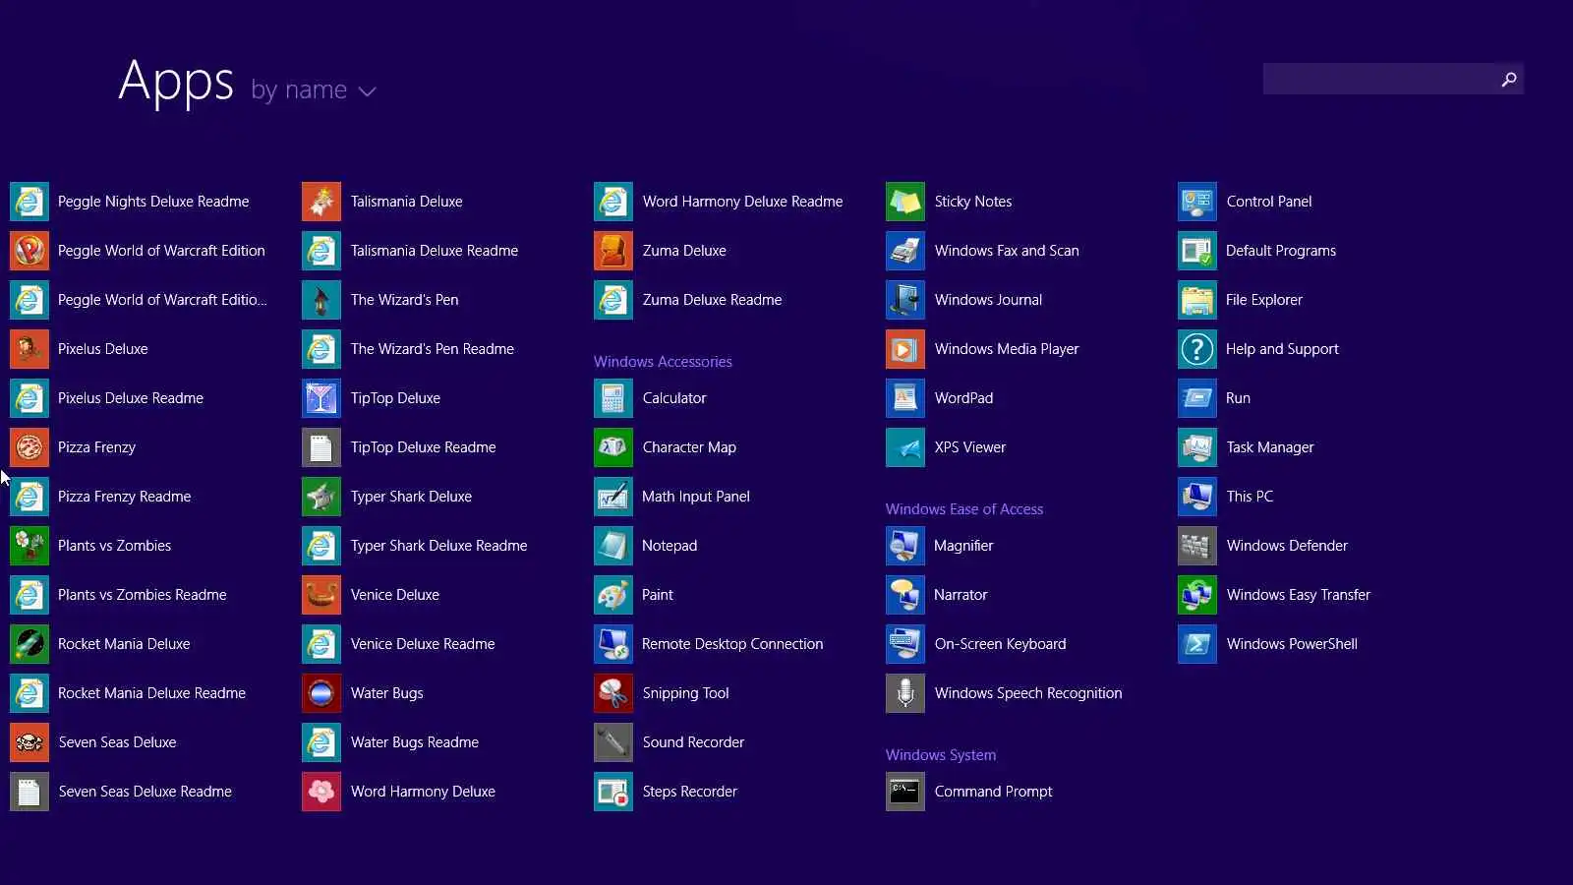Click 'Talismania Deluxe Readme' label
Screen dimensions: 1573x885
[x=435, y=251]
